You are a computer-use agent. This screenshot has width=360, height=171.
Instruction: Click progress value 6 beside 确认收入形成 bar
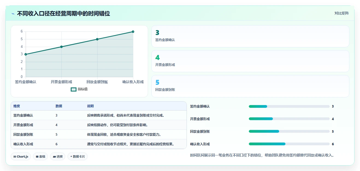(333, 144)
